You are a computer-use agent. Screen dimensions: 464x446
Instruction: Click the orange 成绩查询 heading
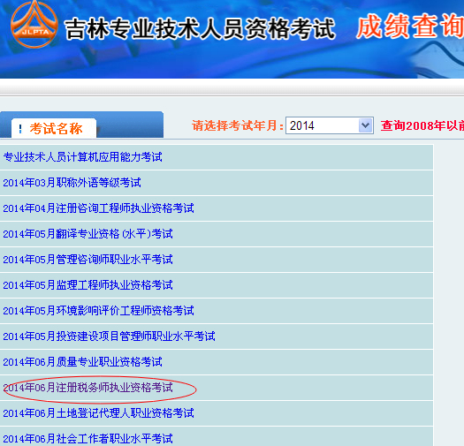410,26
